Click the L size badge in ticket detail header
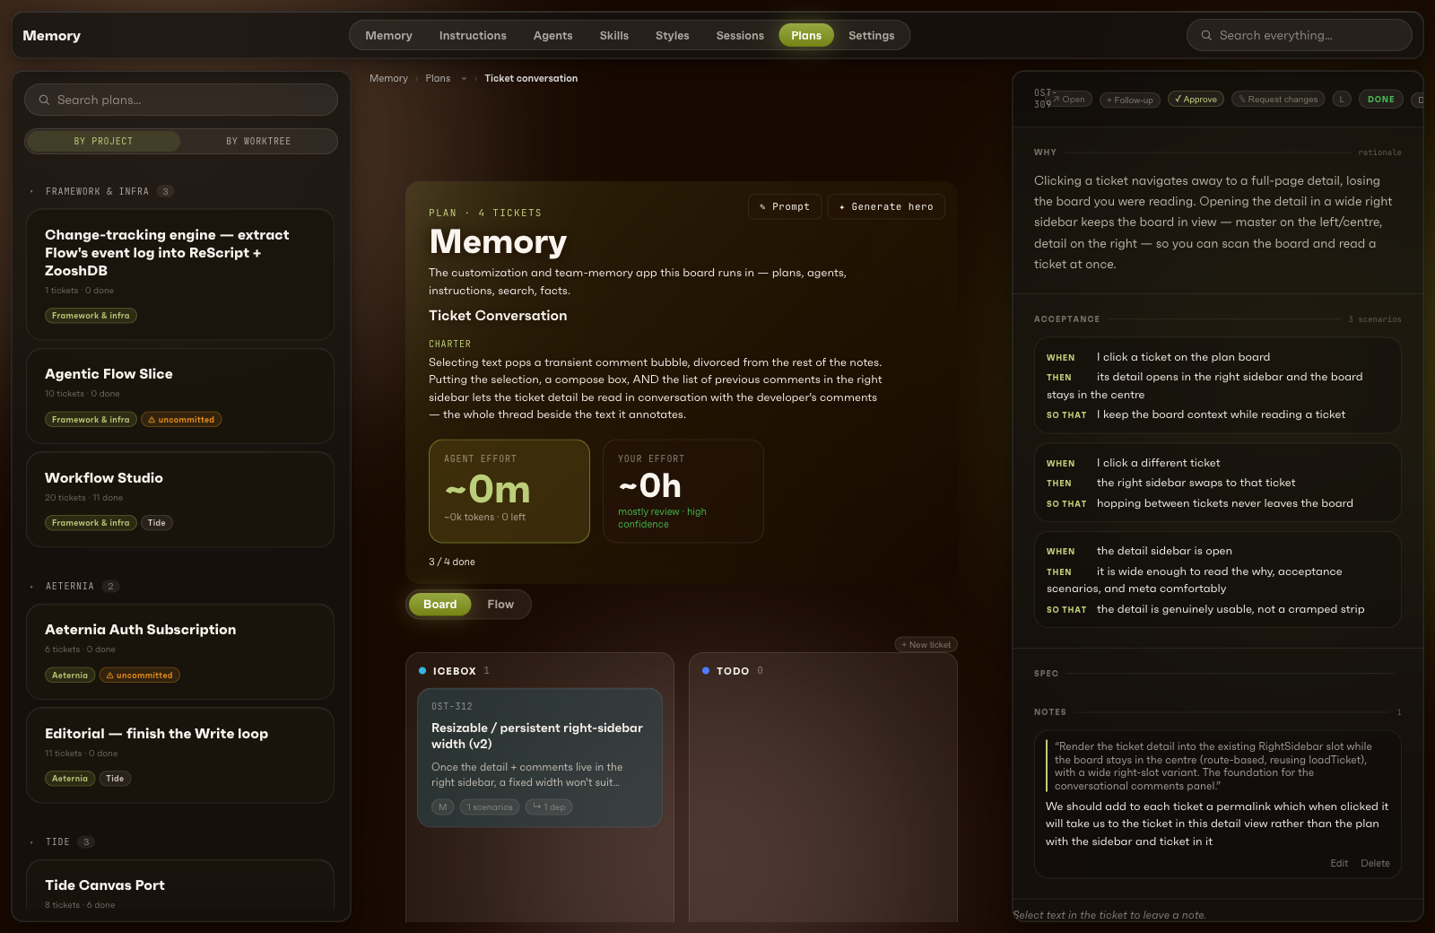This screenshot has width=1435, height=933. coord(1342,100)
